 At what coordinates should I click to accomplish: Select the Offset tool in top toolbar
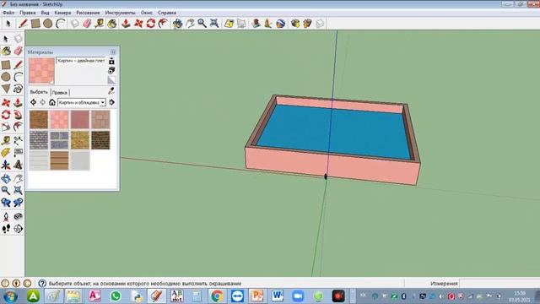point(163,24)
